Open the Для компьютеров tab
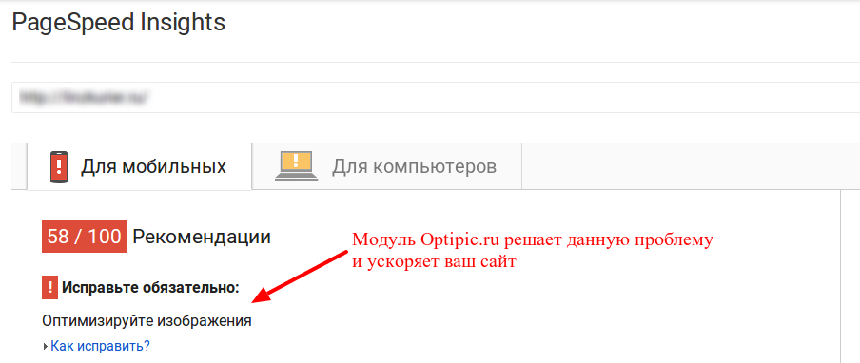Viewport: 860px width, 363px height. [x=386, y=166]
